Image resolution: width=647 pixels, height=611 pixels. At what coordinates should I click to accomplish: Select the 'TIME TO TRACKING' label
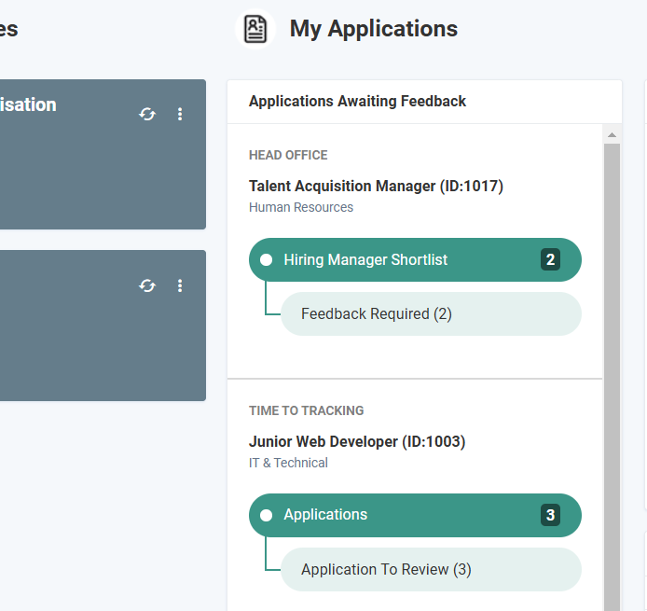(306, 410)
